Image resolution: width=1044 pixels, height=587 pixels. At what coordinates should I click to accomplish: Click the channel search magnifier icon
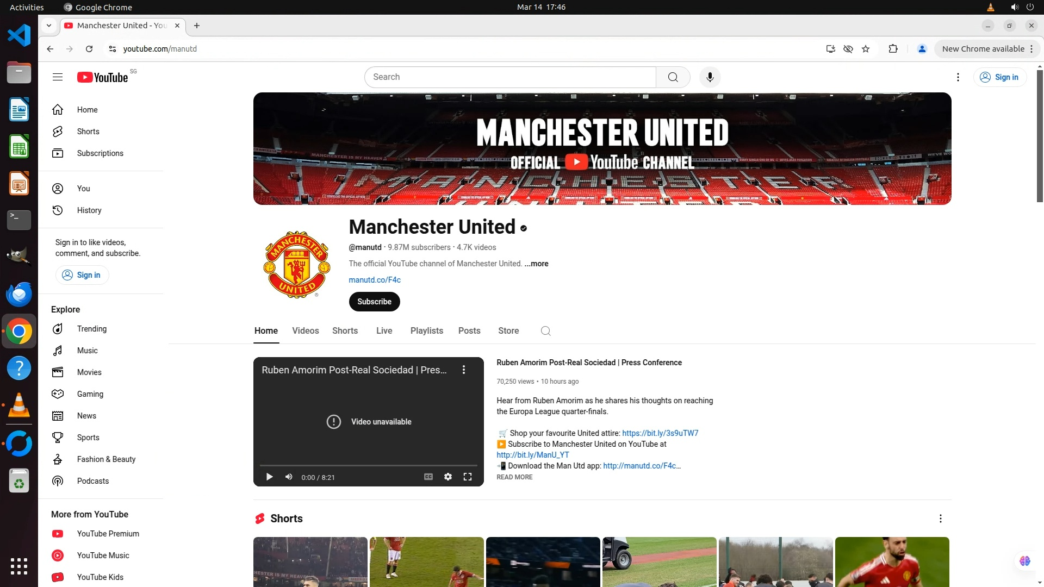(545, 331)
